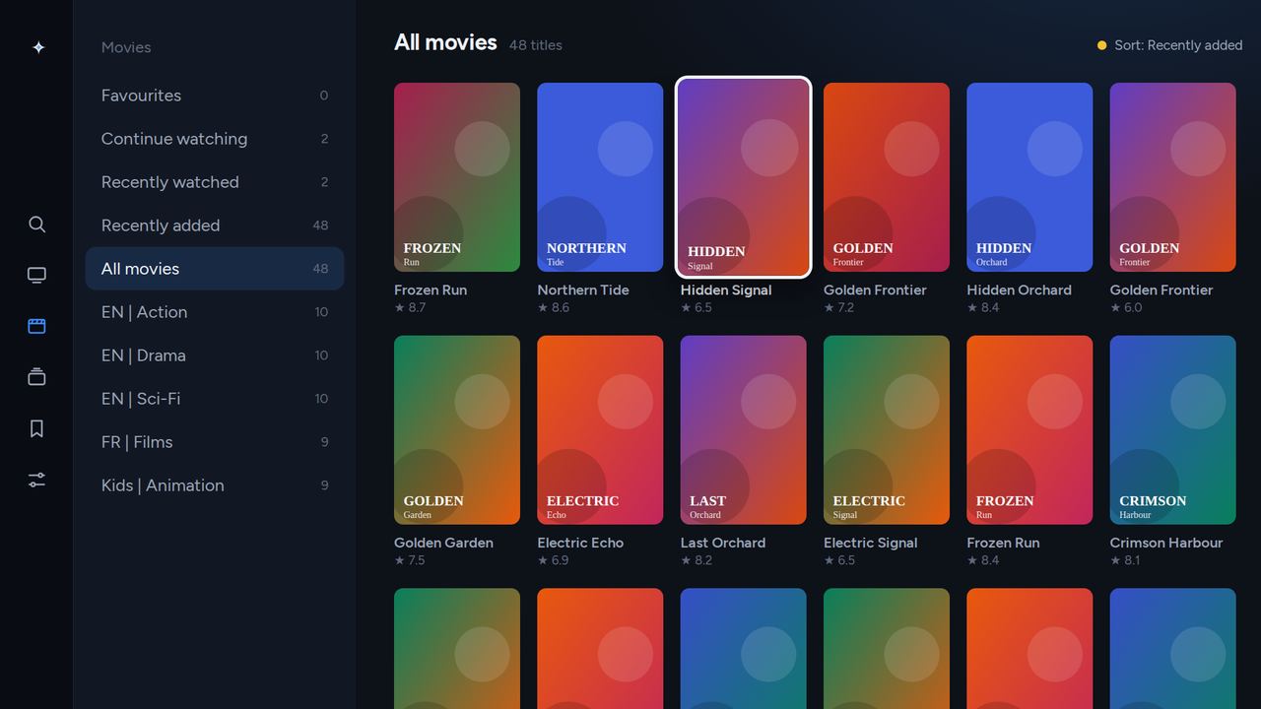The image size is (1261, 709).
Task: Open Golden Garden poster
Action: point(457,430)
